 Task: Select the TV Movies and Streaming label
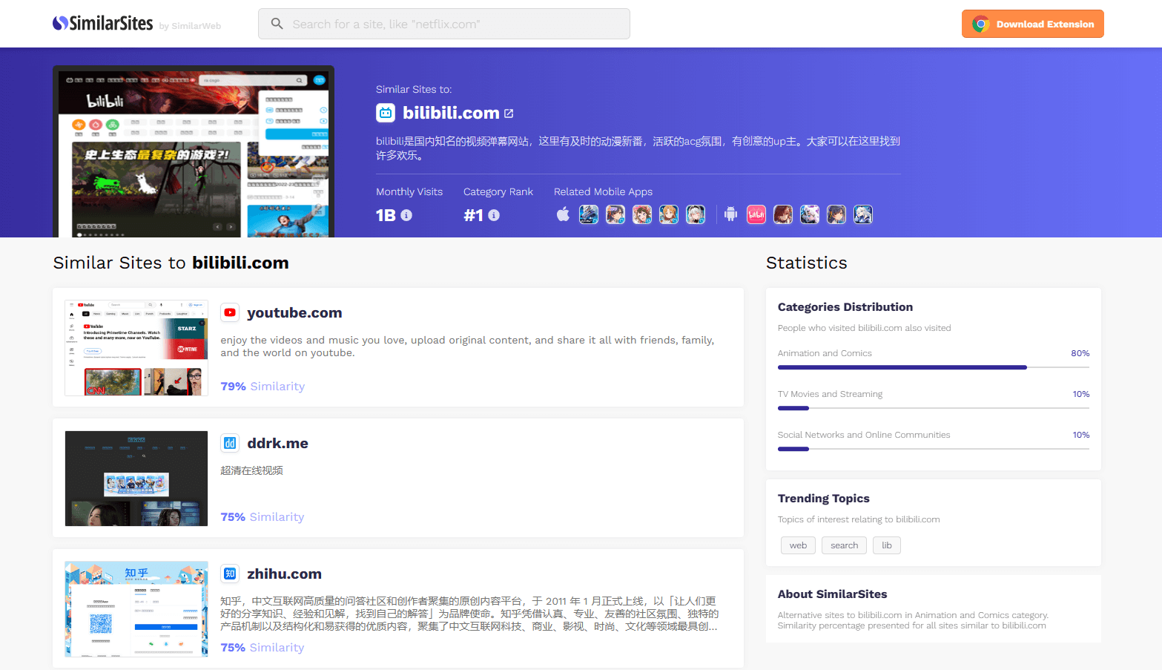point(830,394)
